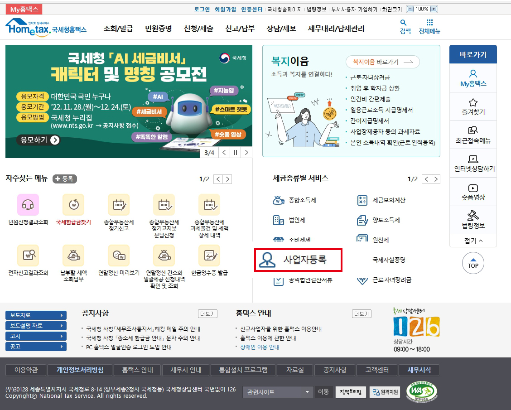Open 현금영수증 발급 icon
The height and width of the screenshot is (410, 511).
point(210,256)
